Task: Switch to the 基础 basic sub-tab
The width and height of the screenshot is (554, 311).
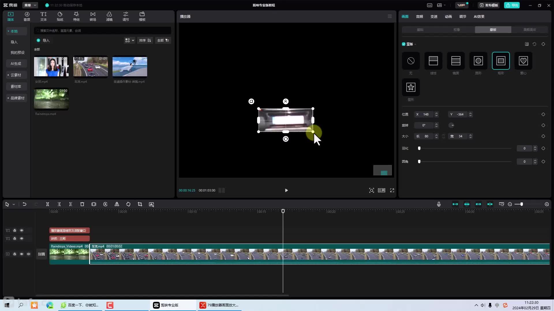Action: [x=420, y=30]
